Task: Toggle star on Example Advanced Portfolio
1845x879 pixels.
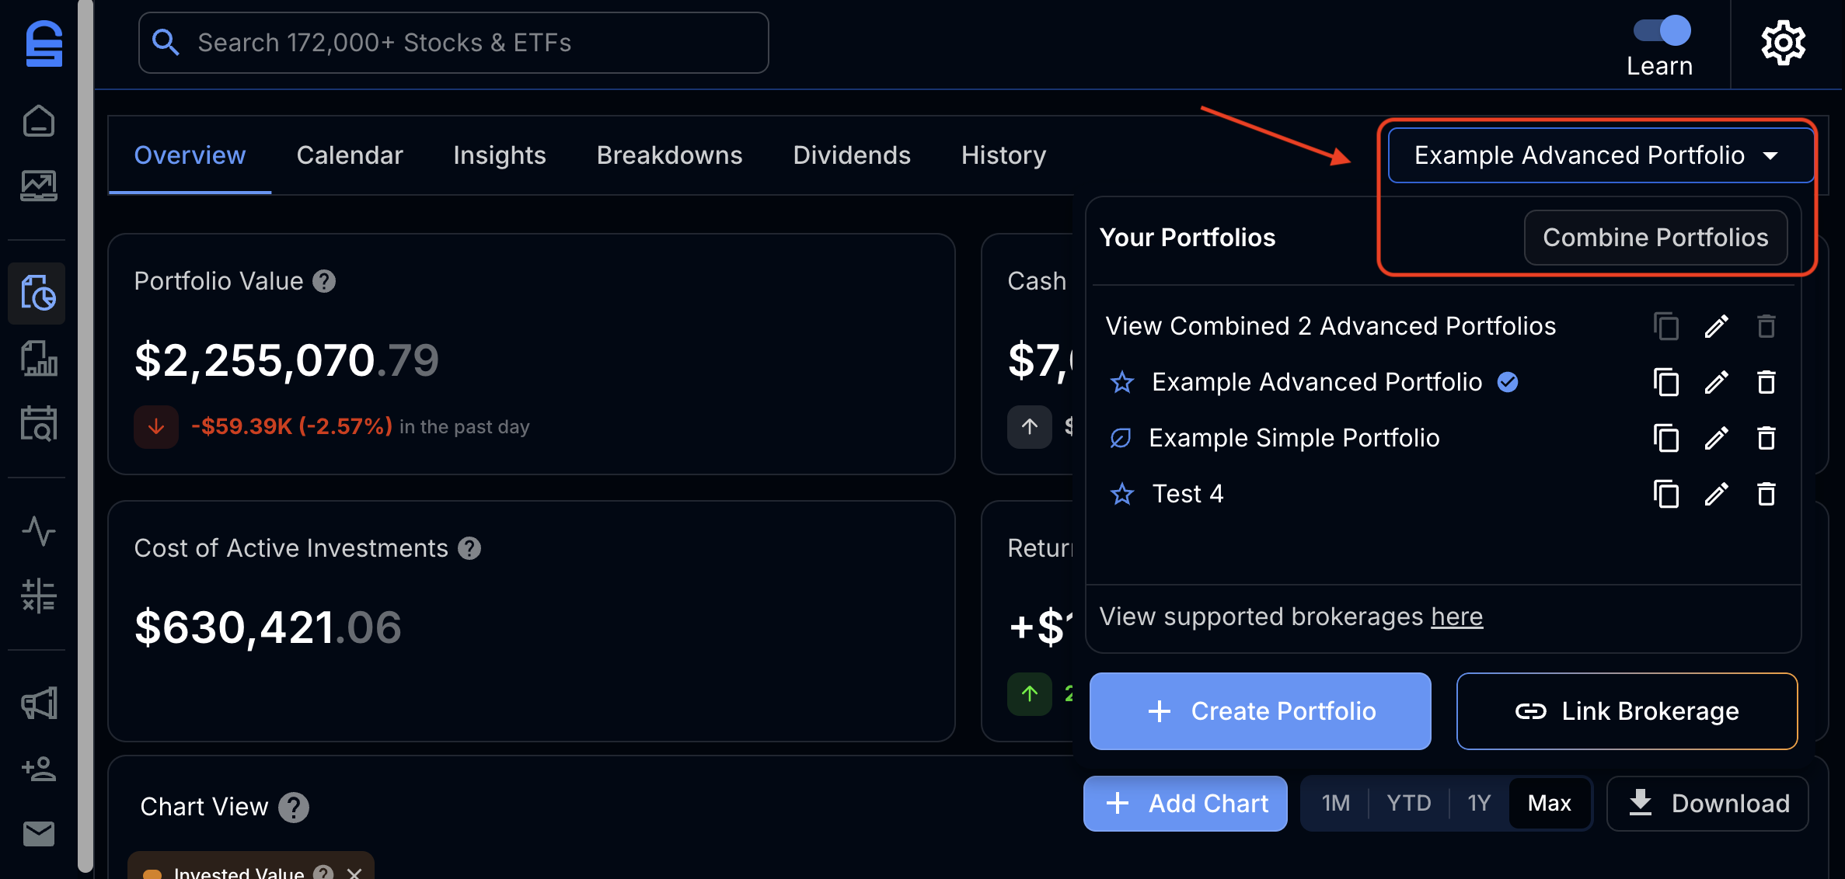Action: (x=1122, y=382)
